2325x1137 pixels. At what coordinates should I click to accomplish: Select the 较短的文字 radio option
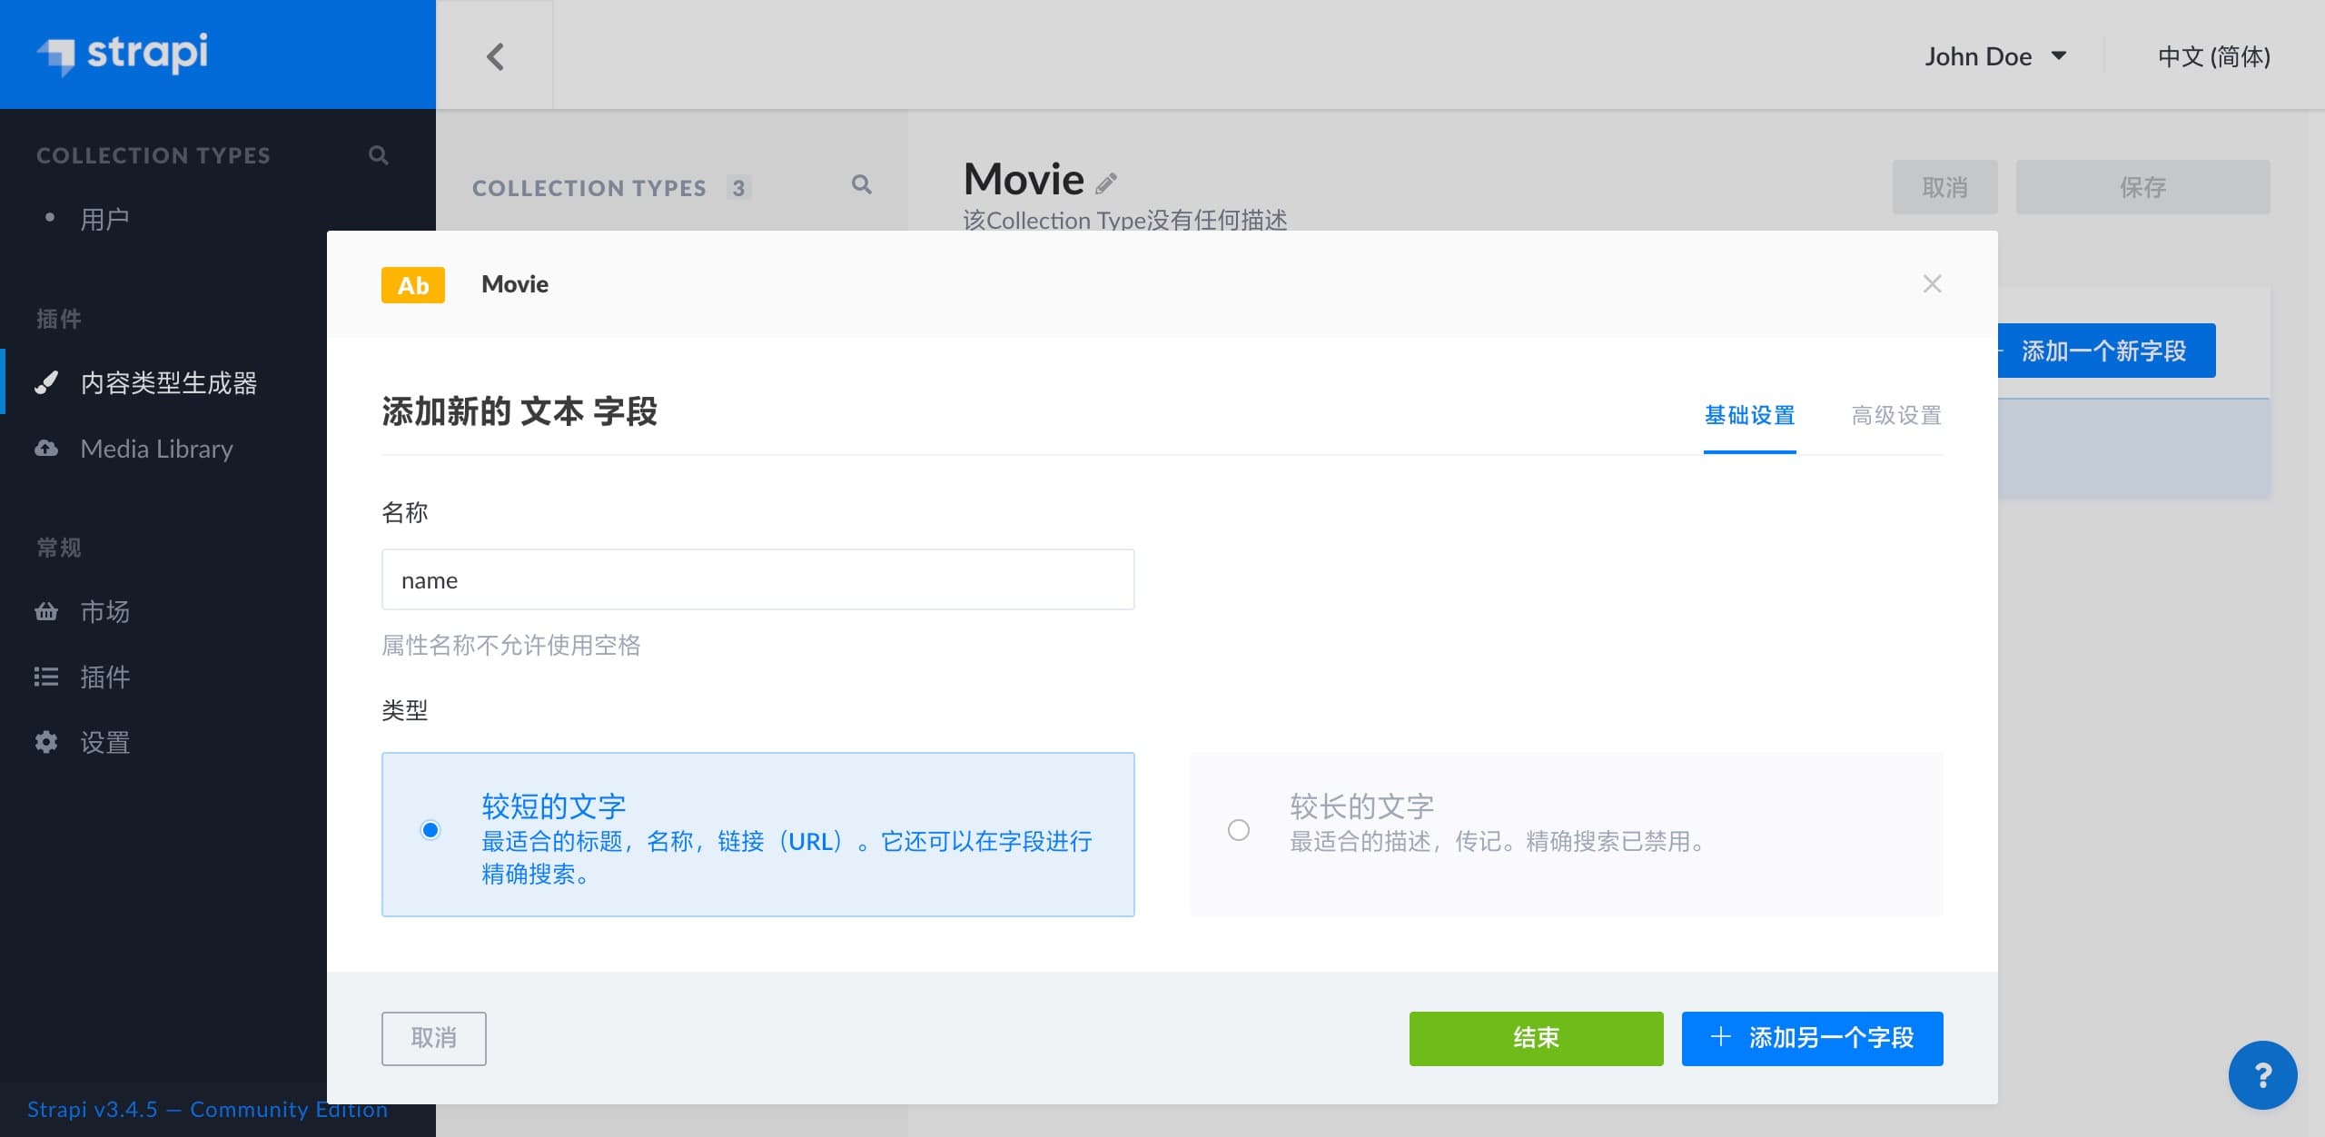pyautogui.click(x=430, y=830)
